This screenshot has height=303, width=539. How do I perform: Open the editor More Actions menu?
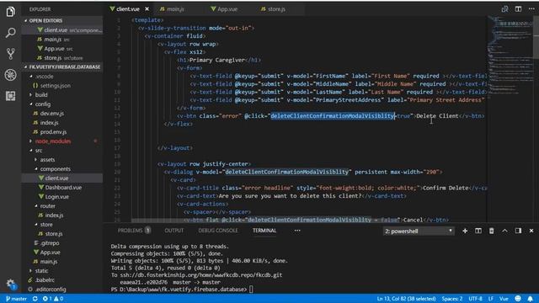[531, 9]
